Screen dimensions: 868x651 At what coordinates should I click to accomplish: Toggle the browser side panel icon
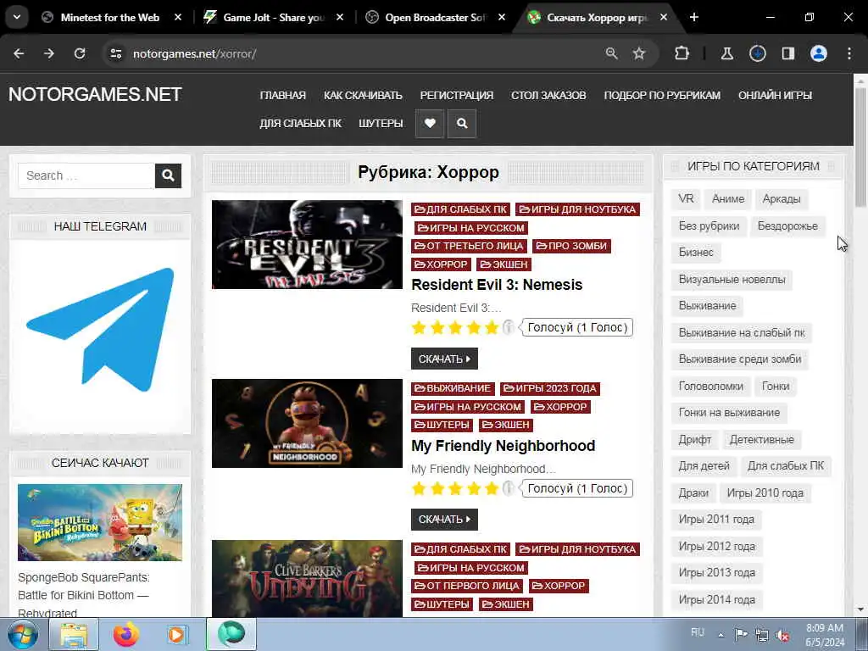point(787,53)
